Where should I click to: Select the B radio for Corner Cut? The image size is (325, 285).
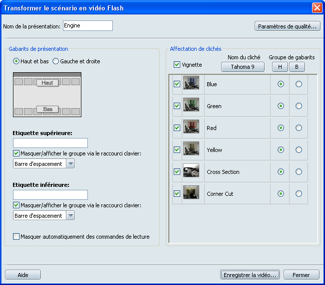(299, 194)
